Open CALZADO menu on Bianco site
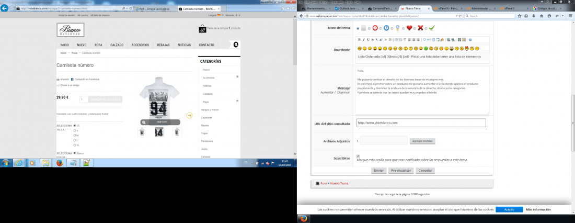This screenshot has width=575, height=223. [117, 45]
